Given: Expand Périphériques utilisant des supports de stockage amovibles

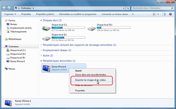Looking at the screenshot, I should coord(41,45).
